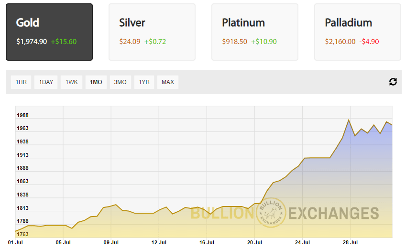The width and height of the screenshot is (406, 250).
Task: Click the 28 Jul peak point on chart
Action: click(349, 120)
